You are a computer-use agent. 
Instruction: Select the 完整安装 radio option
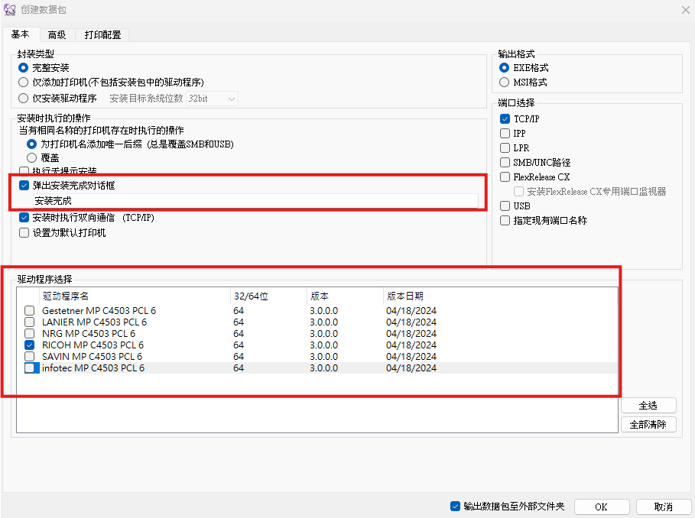[x=24, y=68]
